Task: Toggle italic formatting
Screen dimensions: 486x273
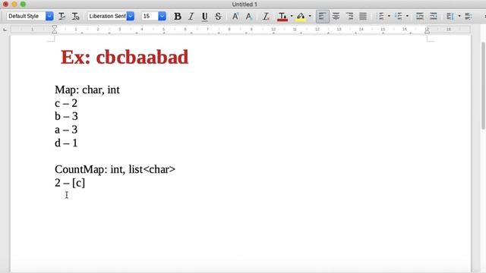Action: (x=191, y=16)
